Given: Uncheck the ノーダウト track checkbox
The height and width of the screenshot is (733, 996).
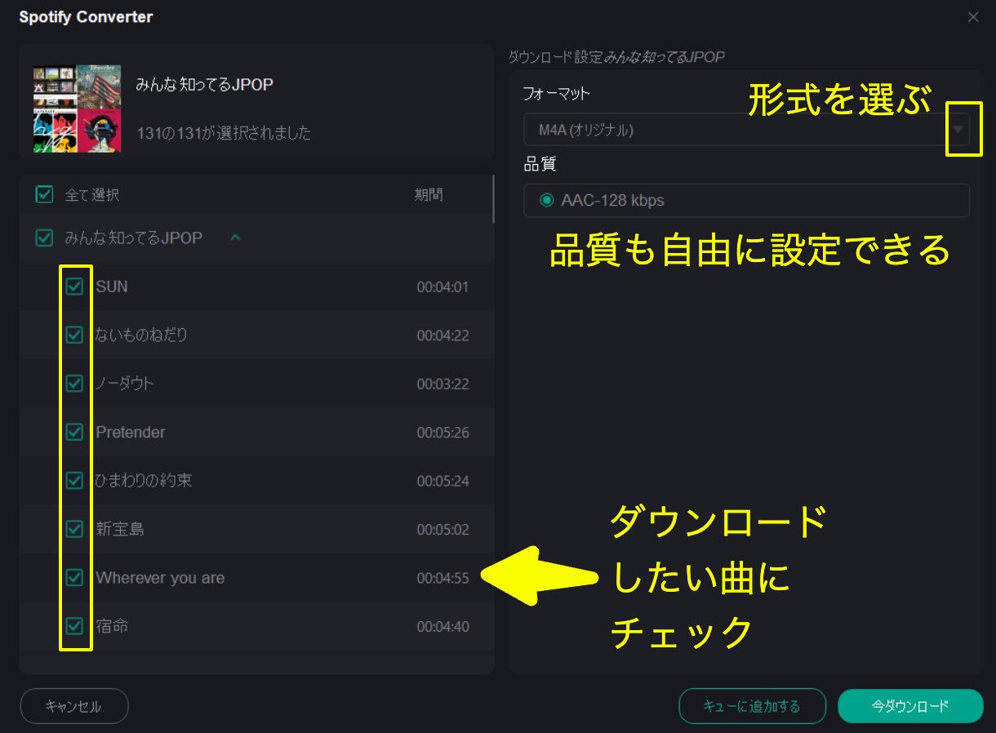Looking at the screenshot, I should 74,383.
